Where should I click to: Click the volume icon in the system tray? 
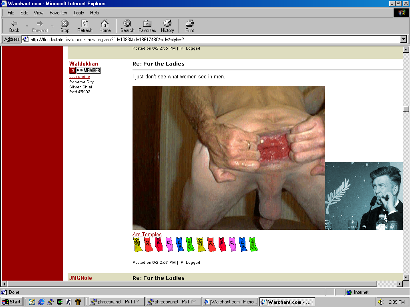[380, 302]
